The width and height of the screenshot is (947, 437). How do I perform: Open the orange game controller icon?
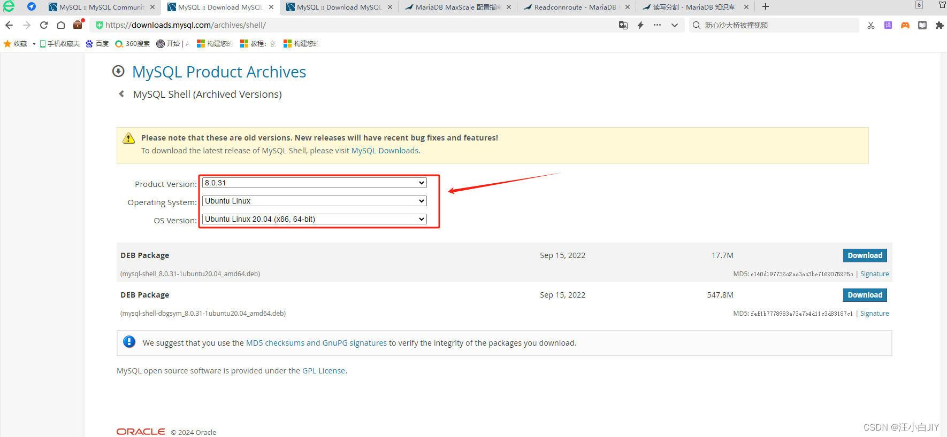[905, 25]
